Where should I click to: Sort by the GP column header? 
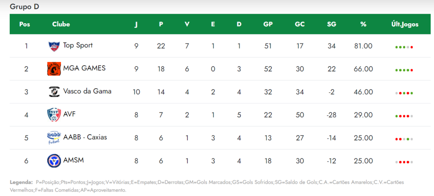tap(268, 24)
